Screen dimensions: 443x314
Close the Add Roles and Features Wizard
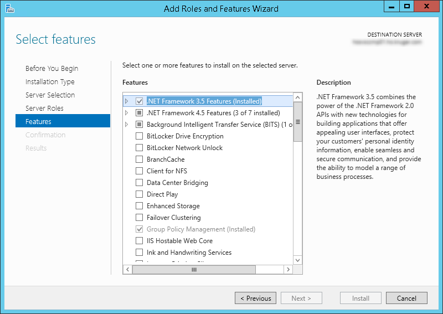(426, 6)
